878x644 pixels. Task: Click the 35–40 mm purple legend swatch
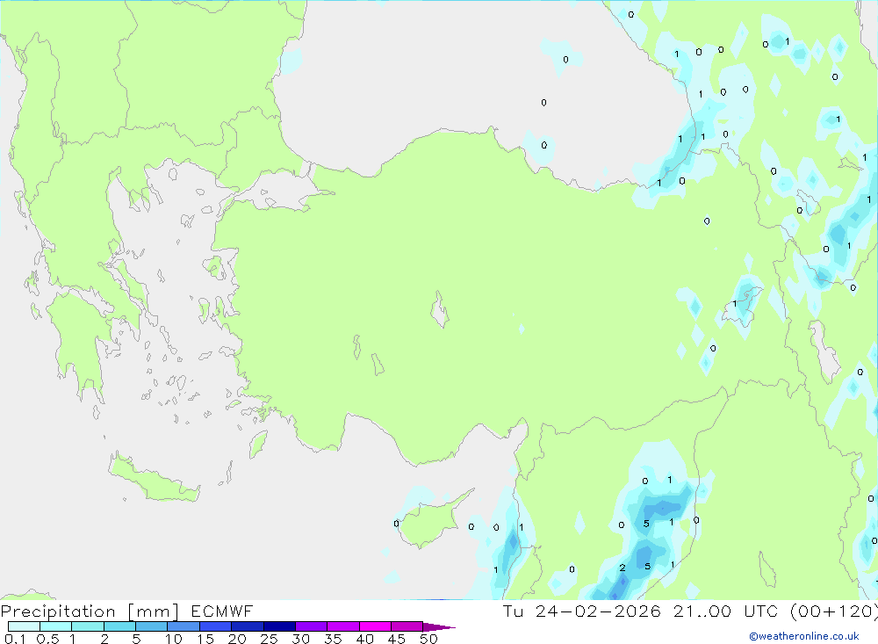[x=343, y=626]
